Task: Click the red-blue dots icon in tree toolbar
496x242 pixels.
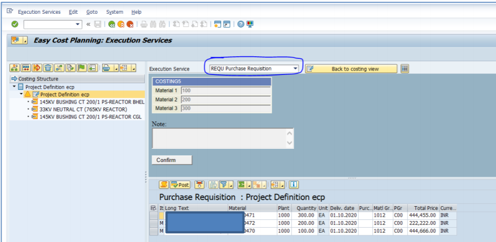Action: point(27,68)
